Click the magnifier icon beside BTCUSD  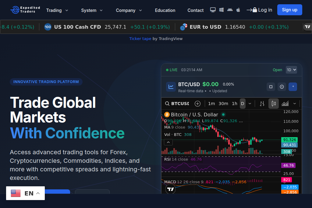pyautogui.click(x=167, y=104)
